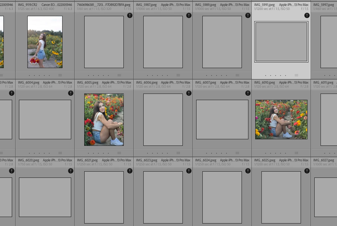Click the highlighted IMG_5991.jpeg placeholder thumbnail

point(281,42)
